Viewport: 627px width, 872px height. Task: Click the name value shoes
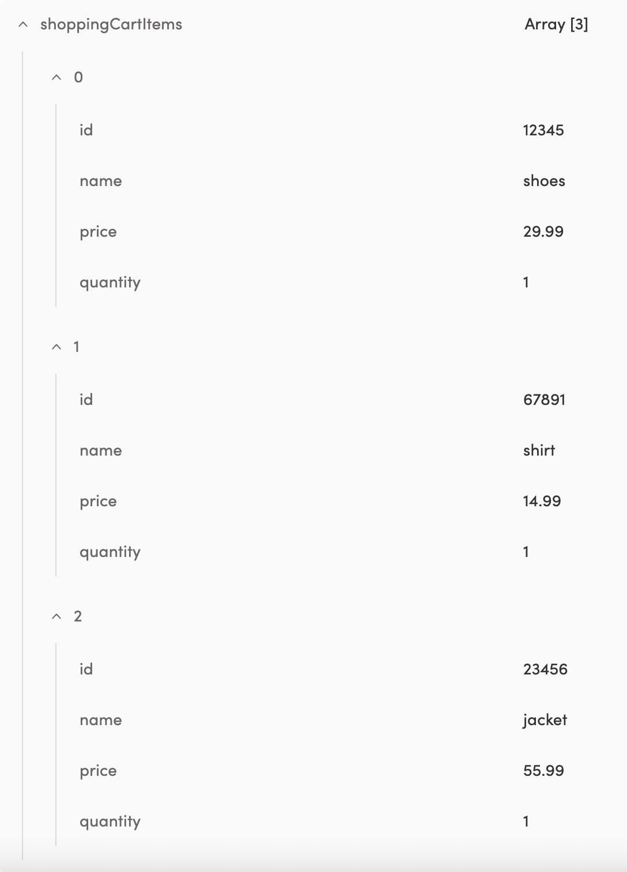544,180
